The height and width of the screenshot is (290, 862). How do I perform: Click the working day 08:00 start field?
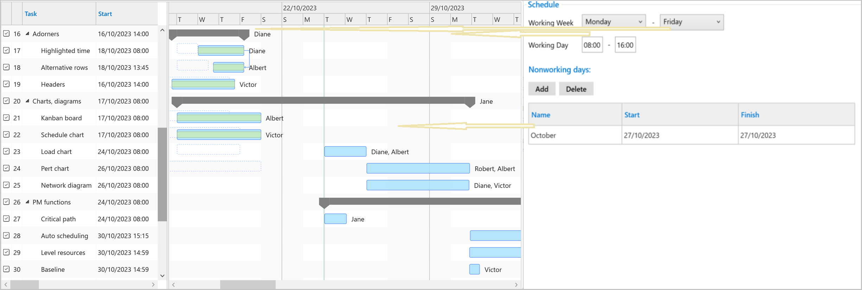tap(592, 45)
